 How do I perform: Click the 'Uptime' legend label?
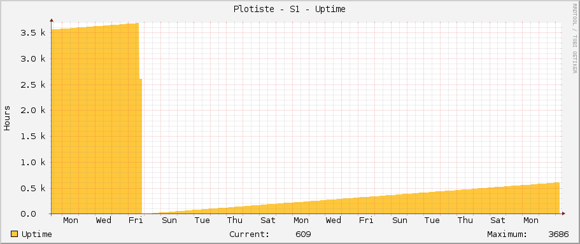[x=37, y=234]
